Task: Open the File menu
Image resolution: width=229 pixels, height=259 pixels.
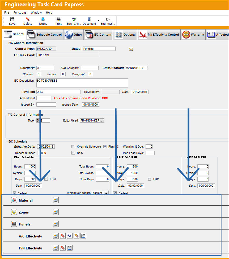Action: coord(7,12)
